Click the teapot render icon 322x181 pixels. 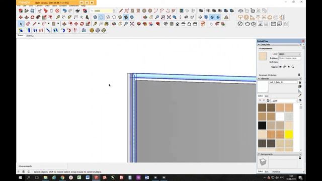pos(247,24)
